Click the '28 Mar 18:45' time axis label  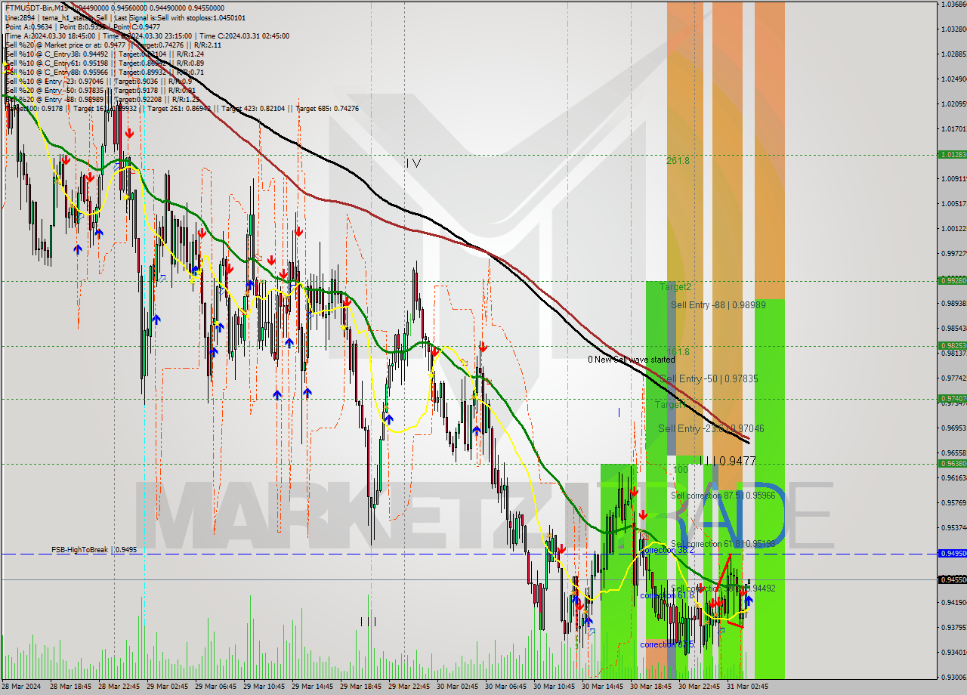click(x=70, y=687)
